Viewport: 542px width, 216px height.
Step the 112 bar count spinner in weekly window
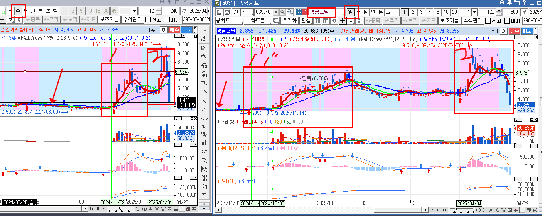click(x=159, y=11)
